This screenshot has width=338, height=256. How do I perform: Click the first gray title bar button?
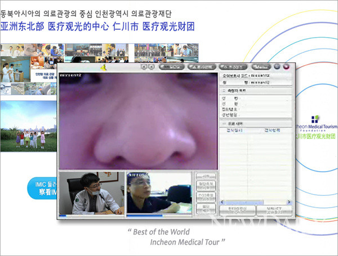coord(173,67)
